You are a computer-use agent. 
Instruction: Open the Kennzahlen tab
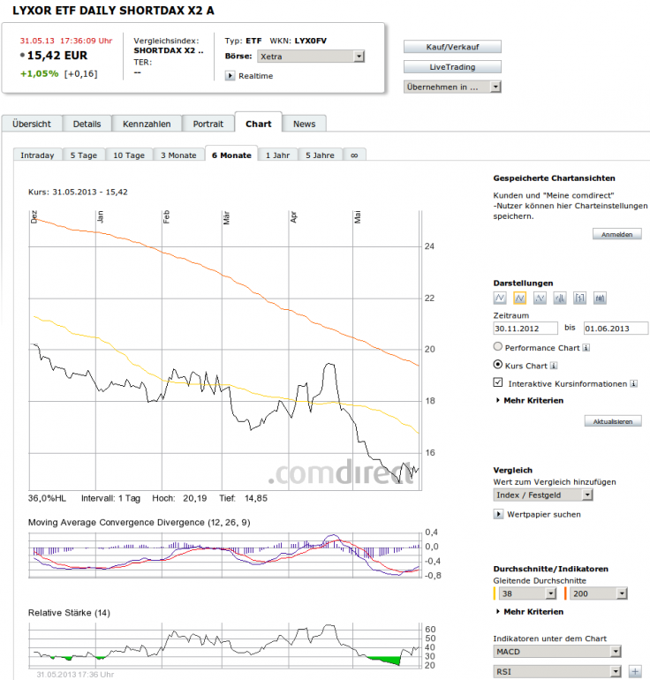[x=147, y=124]
